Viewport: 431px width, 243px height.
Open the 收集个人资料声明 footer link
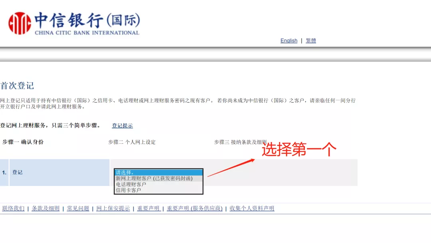tap(252, 208)
